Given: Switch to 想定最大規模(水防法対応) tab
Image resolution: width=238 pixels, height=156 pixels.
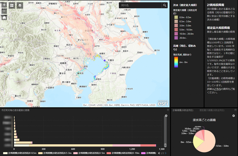Looking at the screenshot, I should (212, 110).
